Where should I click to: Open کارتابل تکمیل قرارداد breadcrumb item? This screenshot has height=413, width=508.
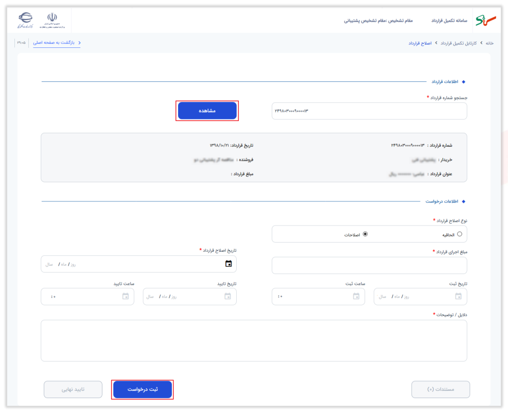point(459,43)
